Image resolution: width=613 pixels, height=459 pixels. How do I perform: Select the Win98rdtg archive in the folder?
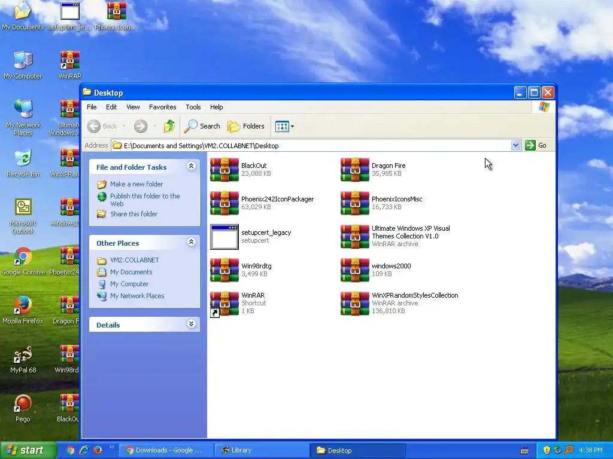coord(224,270)
